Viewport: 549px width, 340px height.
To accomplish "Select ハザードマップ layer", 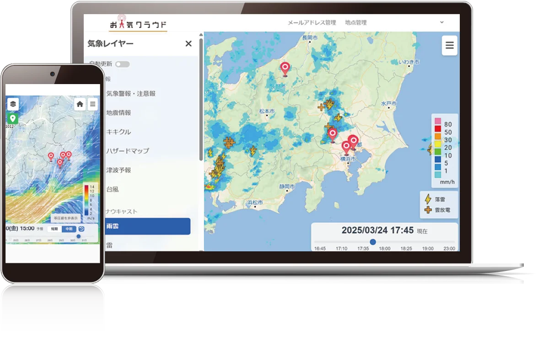I will click(x=128, y=151).
